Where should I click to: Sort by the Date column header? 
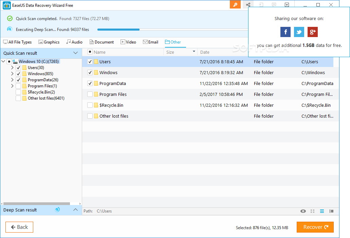(x=205, y=52)
